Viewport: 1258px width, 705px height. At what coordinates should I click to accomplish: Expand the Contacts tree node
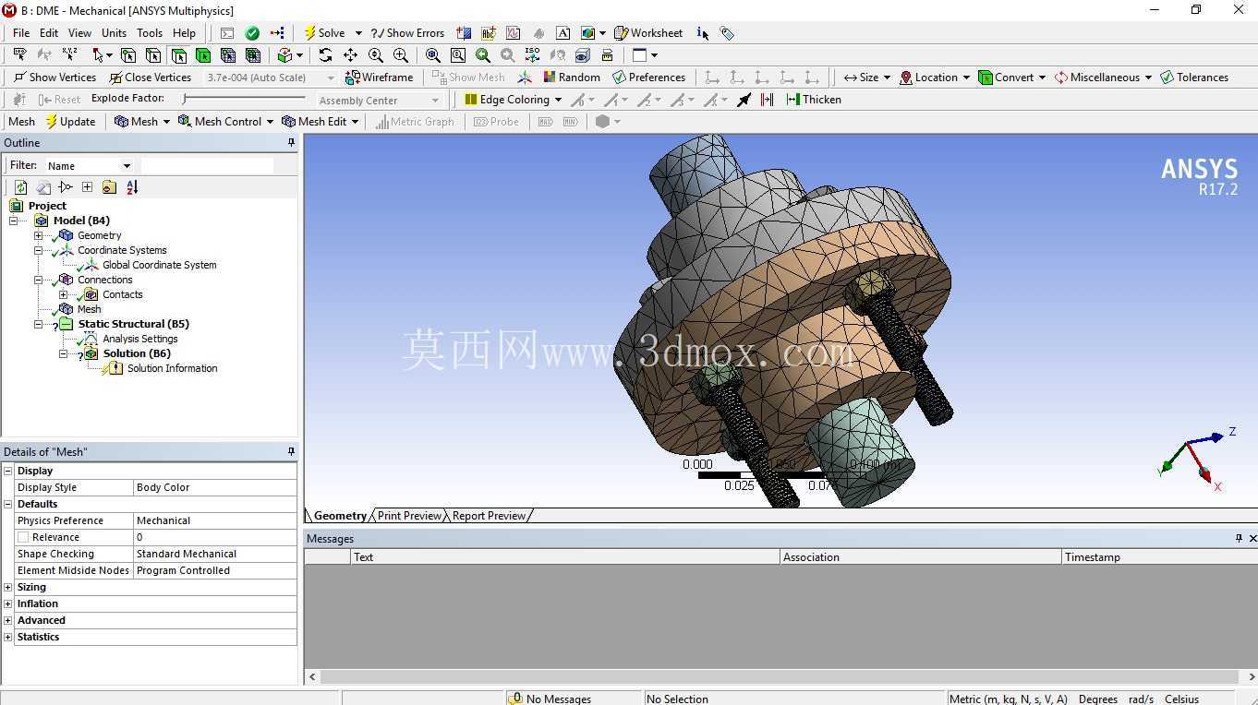[x=64, y=295]
